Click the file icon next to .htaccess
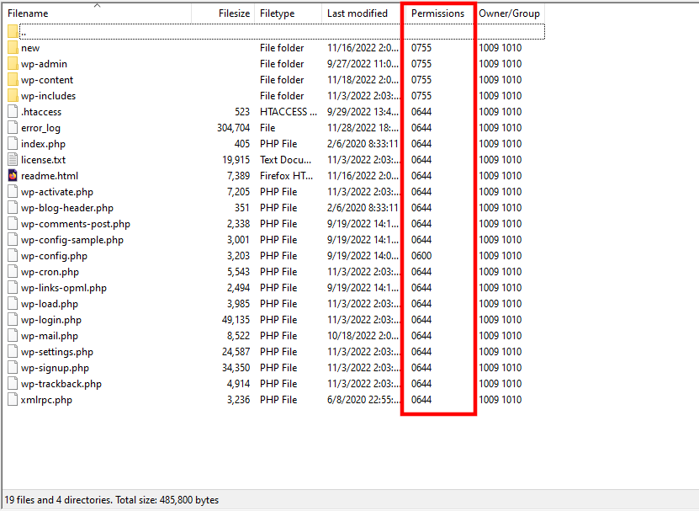699x511 pixels. click(12, 111)
